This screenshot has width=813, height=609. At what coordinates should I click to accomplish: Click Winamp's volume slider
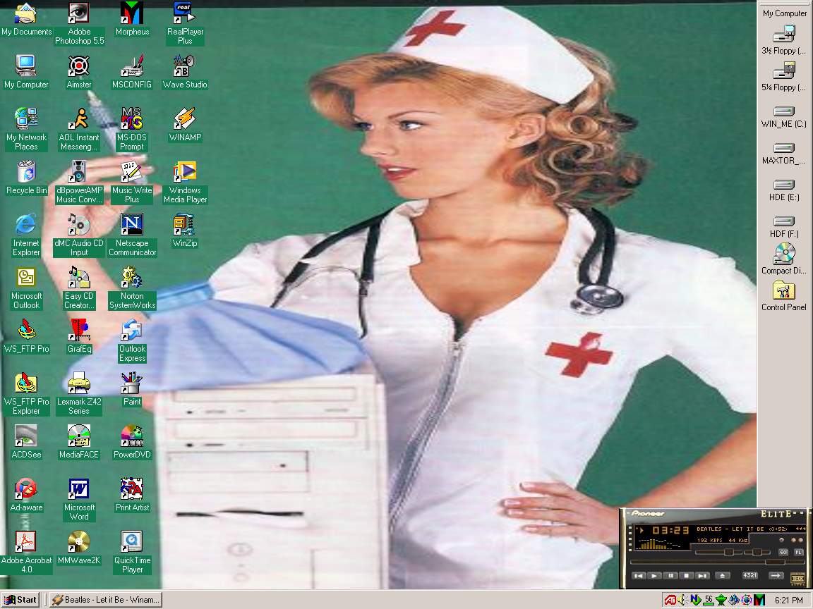tap(718, 553)
